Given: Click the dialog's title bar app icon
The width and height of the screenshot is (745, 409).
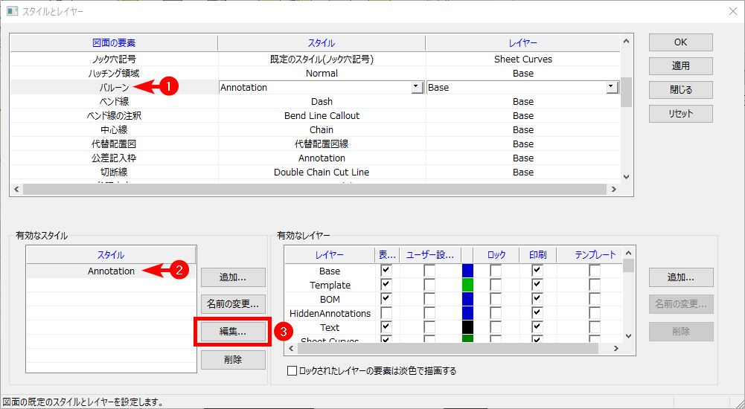Looking at the screenshot, I should click(x=12, y=12).
